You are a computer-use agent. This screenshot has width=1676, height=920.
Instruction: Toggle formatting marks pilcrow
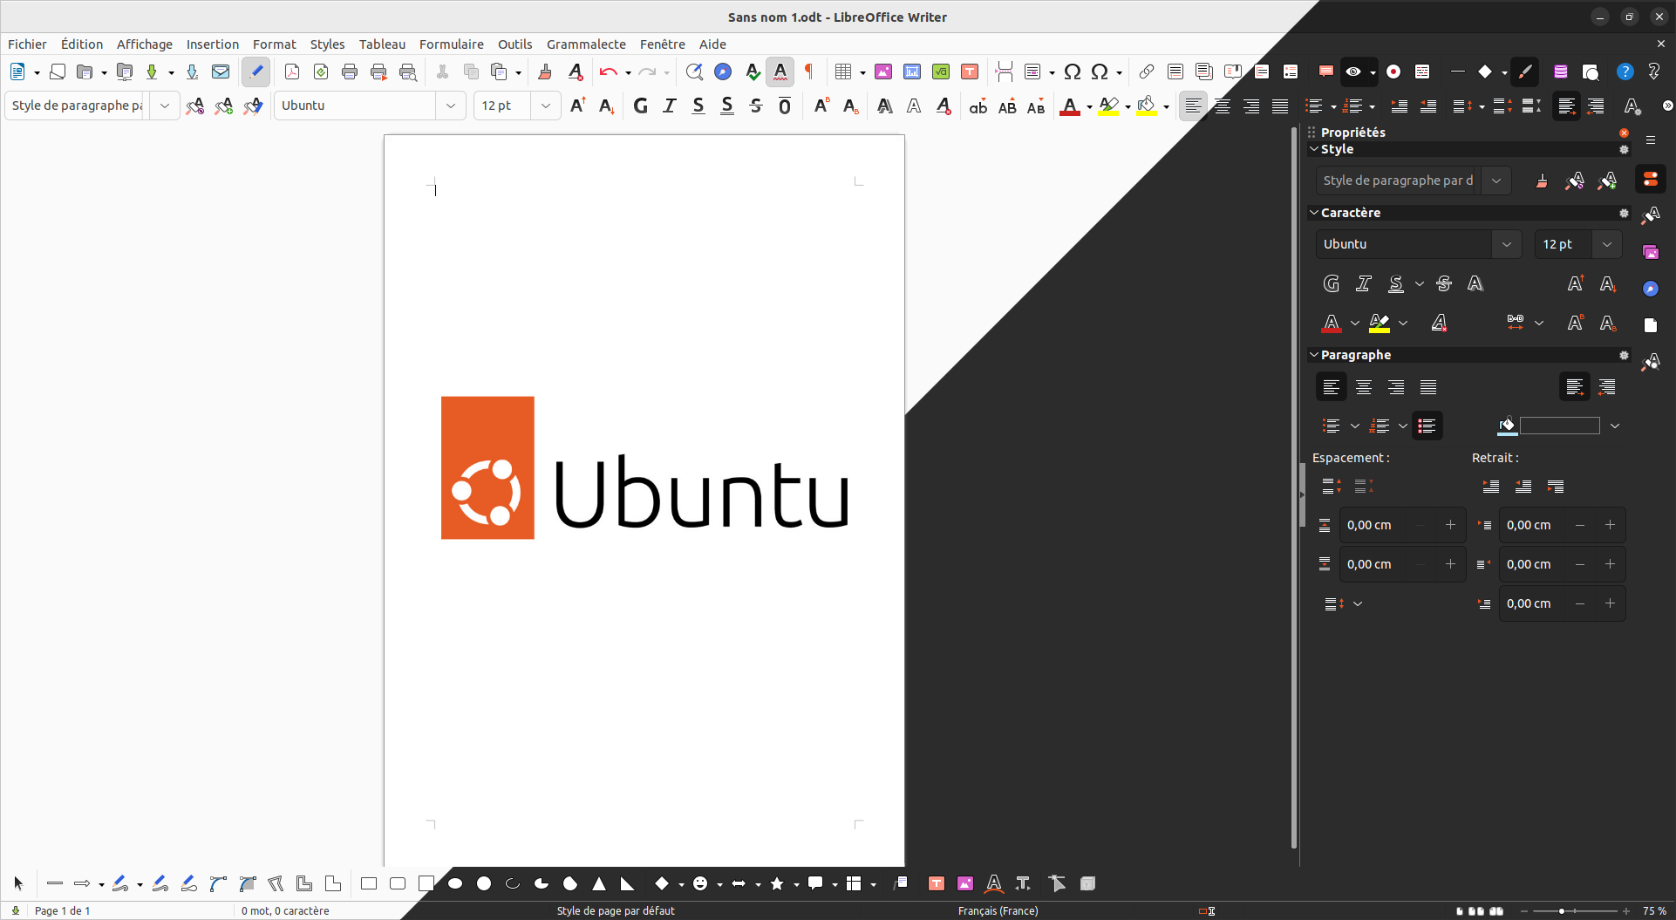809,72
